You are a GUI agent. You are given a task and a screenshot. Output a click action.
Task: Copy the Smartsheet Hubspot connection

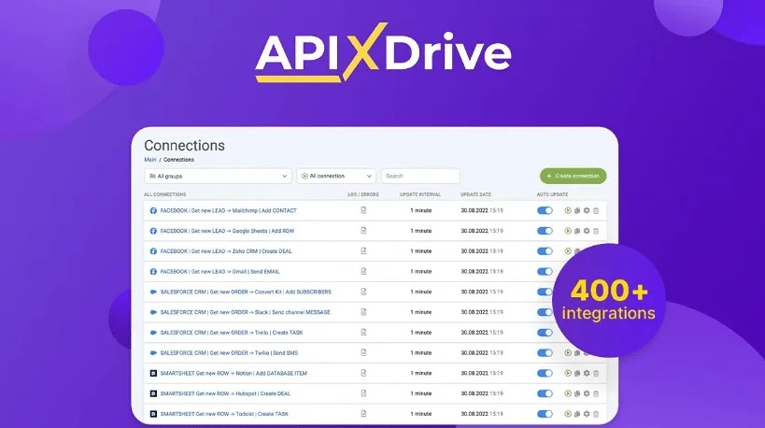[577, 393]
